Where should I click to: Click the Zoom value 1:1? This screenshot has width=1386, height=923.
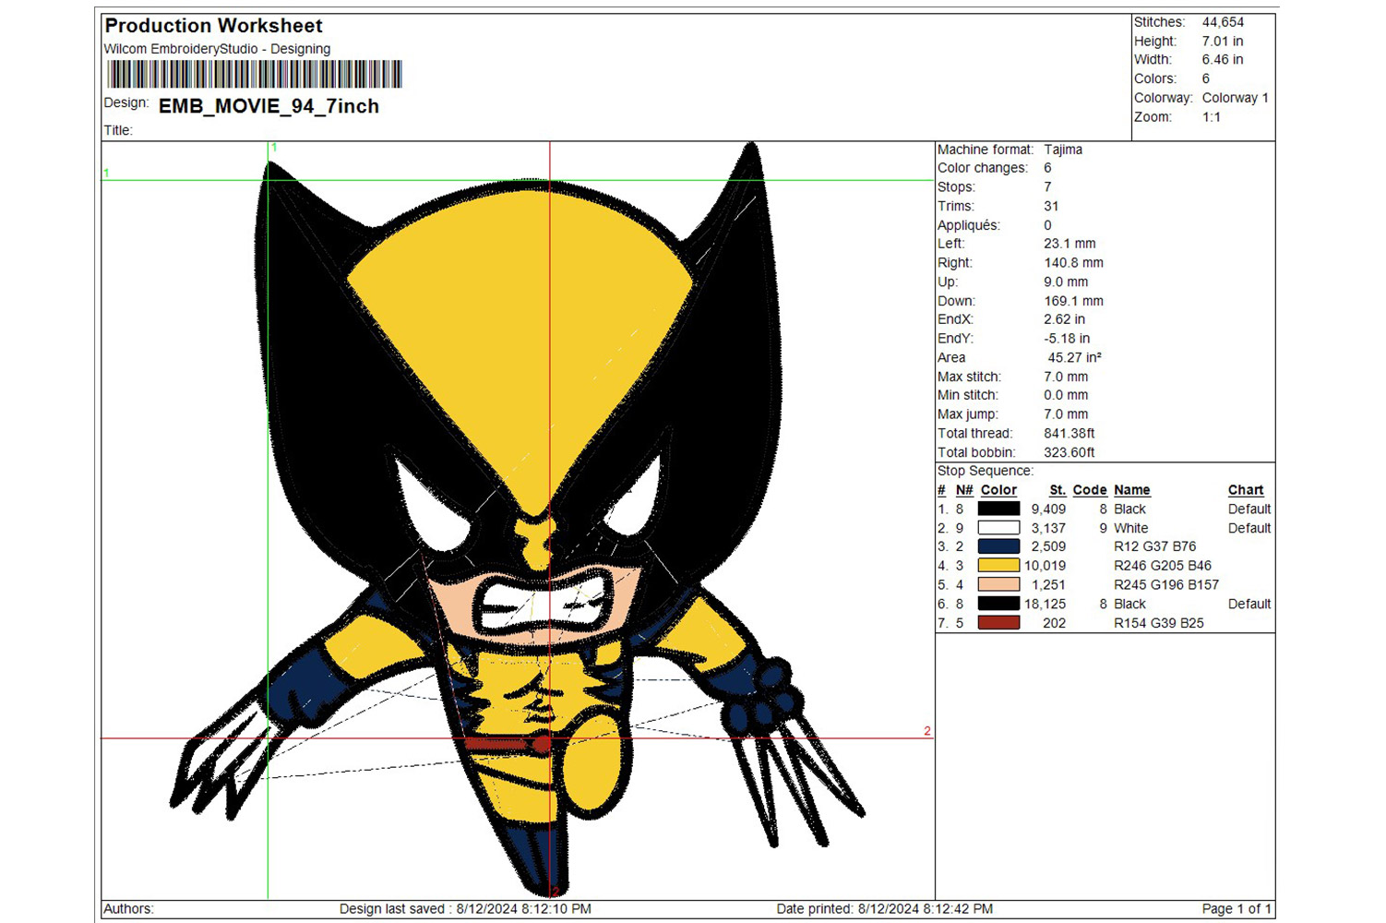(x=1211, y=117)
